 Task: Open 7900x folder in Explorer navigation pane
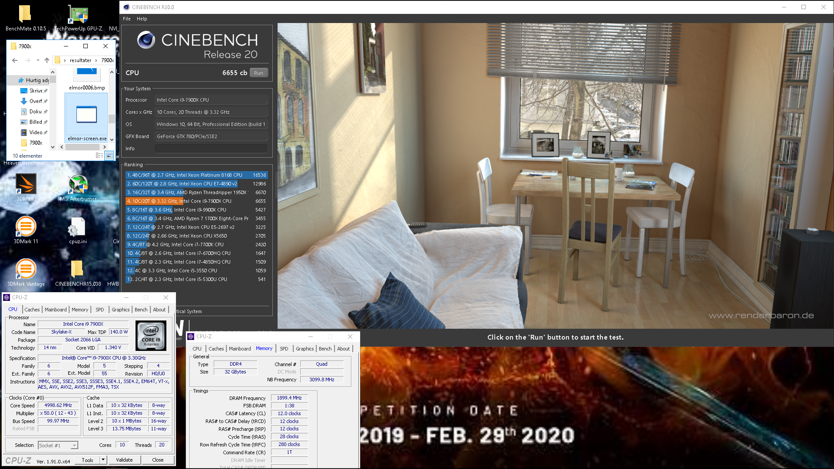tap(32, 143)
